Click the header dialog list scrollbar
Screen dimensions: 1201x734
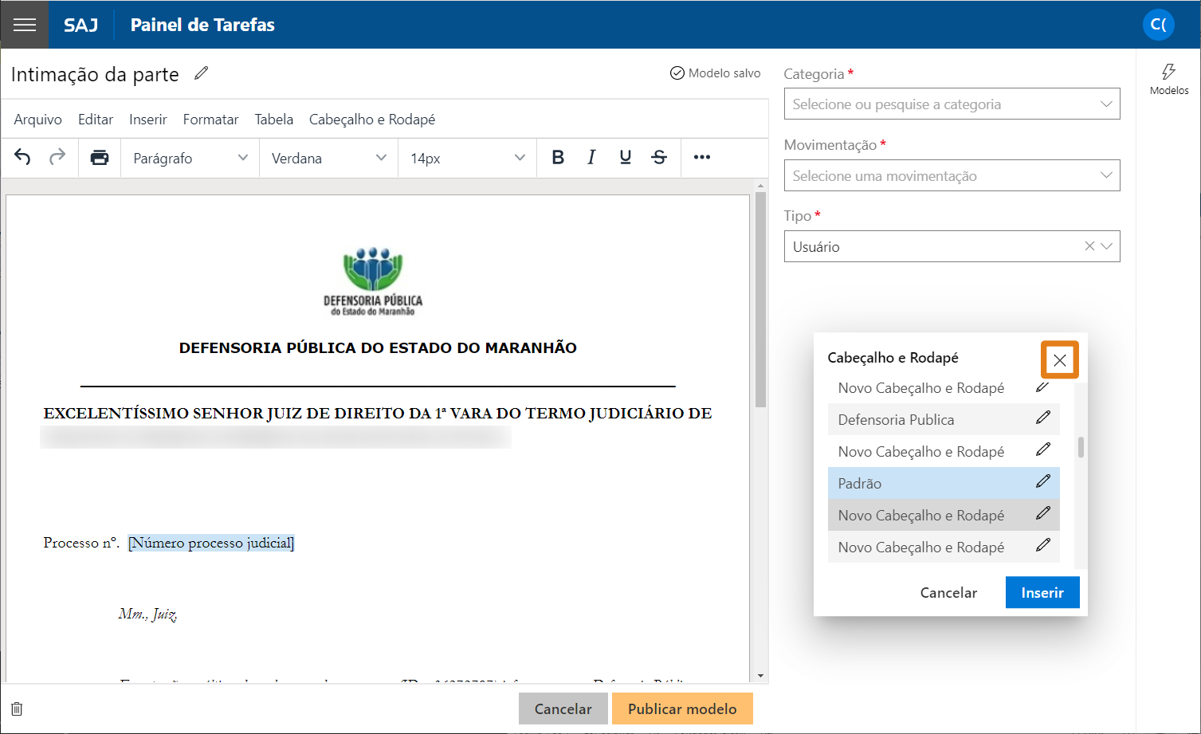tap(1081, 447)
